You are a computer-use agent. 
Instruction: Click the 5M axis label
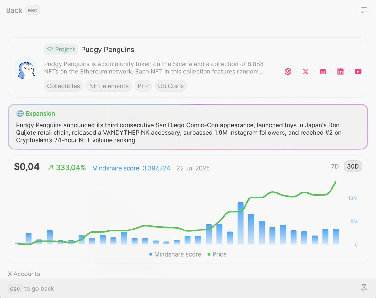354,221
